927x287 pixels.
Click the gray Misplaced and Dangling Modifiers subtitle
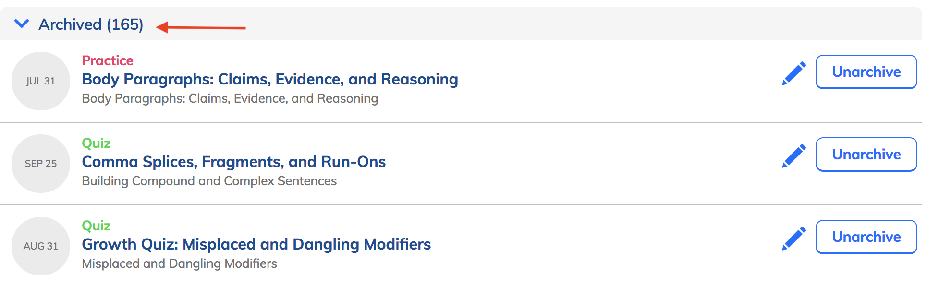(180, 263)
